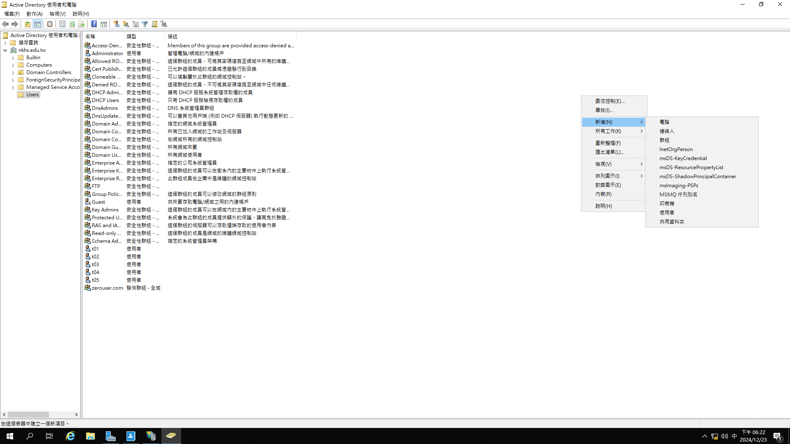The width and height of the screenshot is (790, 444).
Task: Open the 所有工作(K) submenu
Action: pyautogui.click(x=613, y=131)
